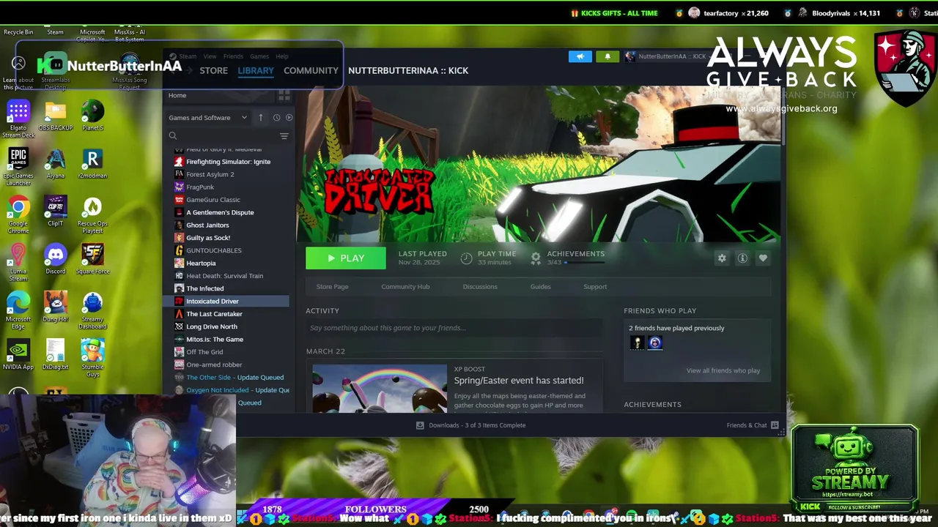Open Lumia Stream desktop icon
The image size is (938, 527).
[x=18, y=262]
